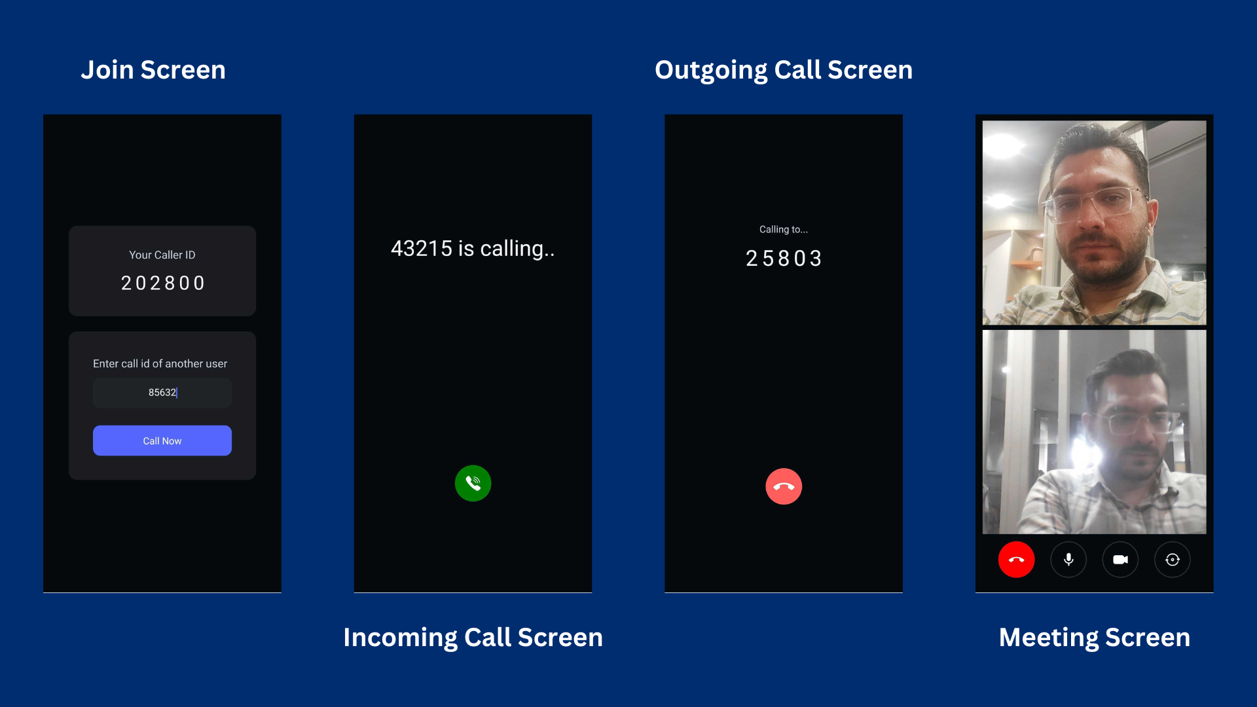1257x707 pixels.
Task: Type call ID 85632 in input field
Action: click(162, 393)
